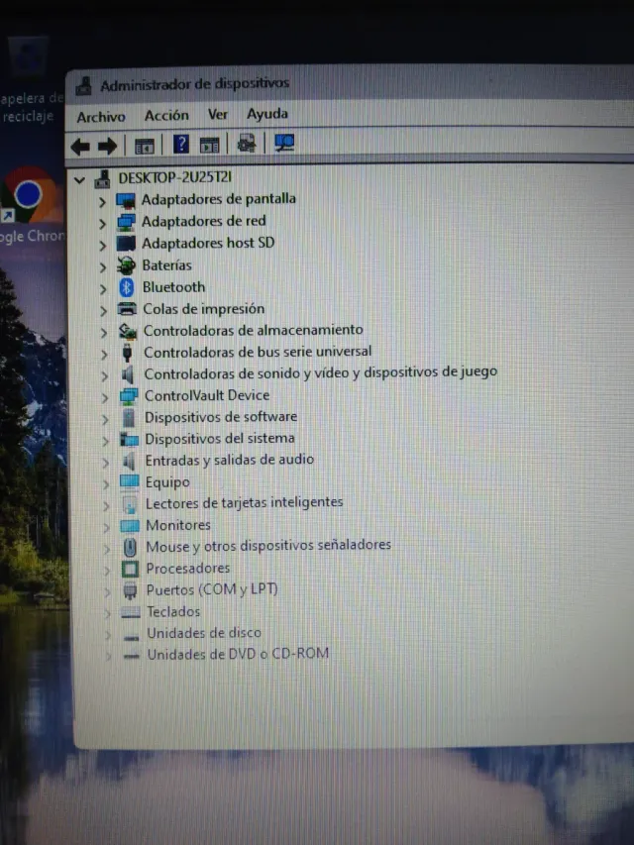This screenshot has width=634, height=845.
Task: Show/hide console tree toolbar icon
Action: 144,146
